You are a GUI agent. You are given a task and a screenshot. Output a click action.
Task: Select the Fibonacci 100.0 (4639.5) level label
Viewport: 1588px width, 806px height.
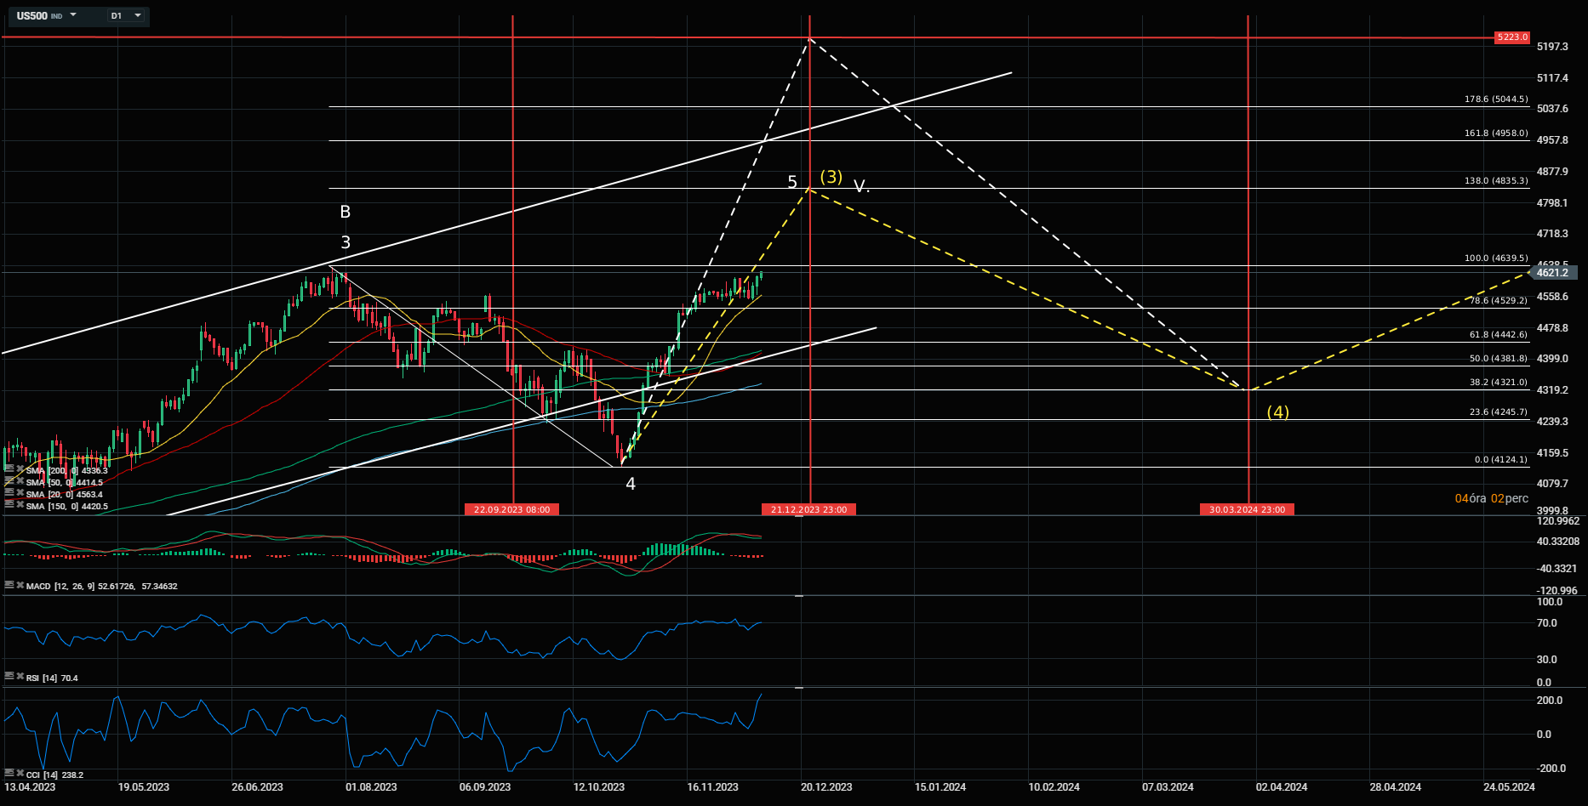click(x=1496, y=258)
